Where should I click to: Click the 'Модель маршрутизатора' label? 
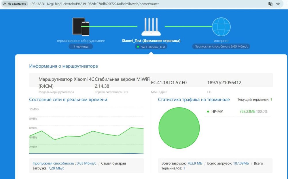[56, 92]
